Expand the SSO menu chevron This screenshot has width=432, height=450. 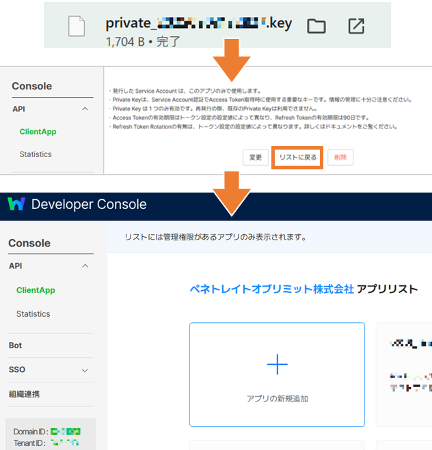pyautogui.click(x=85, y=370)
